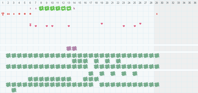The width and height of the screenshot is (198, 93).
Task: Click the purple 'k' label on day 14
Action: click(74, 9)
